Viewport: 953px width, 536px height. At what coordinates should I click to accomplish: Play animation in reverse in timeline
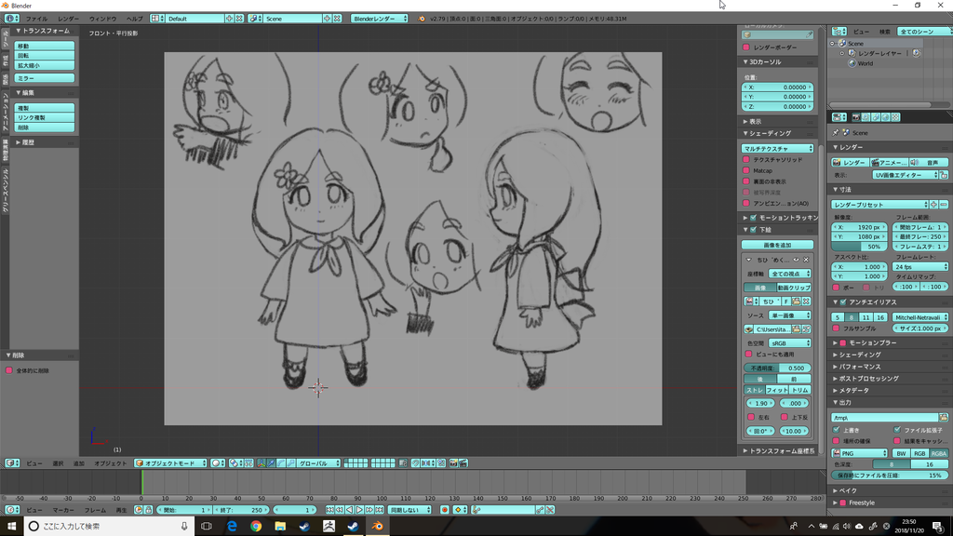[350, 510]
